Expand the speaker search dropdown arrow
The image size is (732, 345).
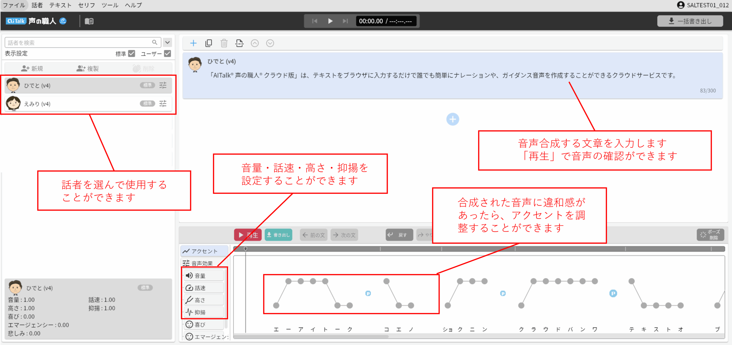pyautogui.click(x=168, y=42)
